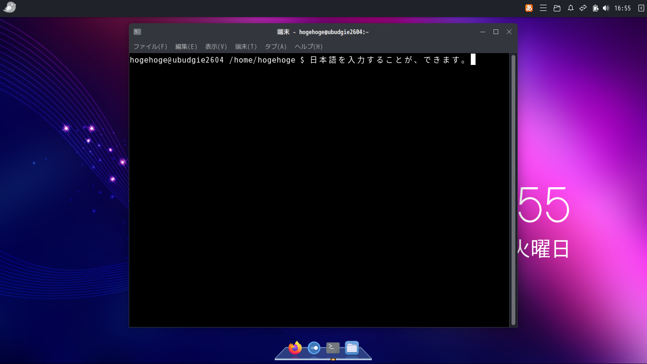Toggle the Raven sidebar arrow icon
The height and width of the screenshot is (364, 647).
(641, 8)
